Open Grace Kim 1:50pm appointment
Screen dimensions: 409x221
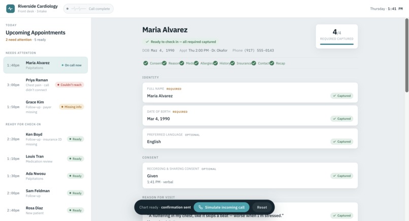pyautogui.click(x=46, y=107)
